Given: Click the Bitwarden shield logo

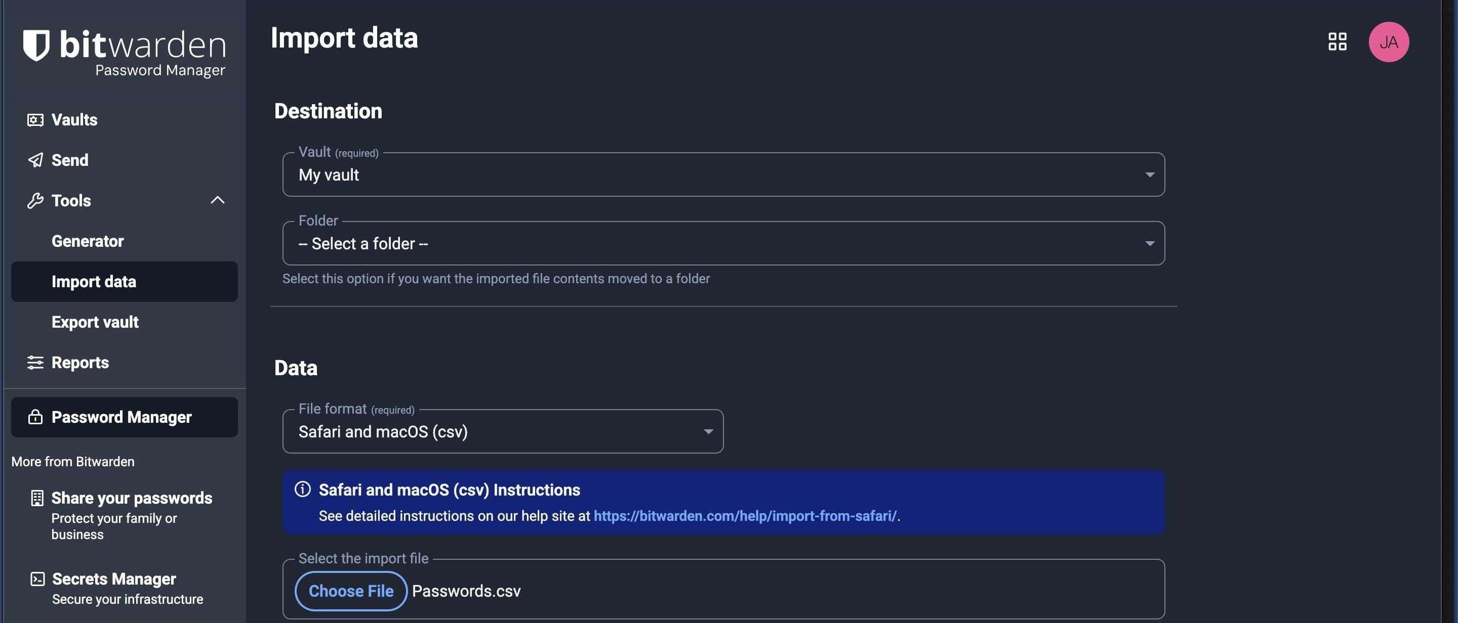Looking at the screenshot, I should point(36,45).
